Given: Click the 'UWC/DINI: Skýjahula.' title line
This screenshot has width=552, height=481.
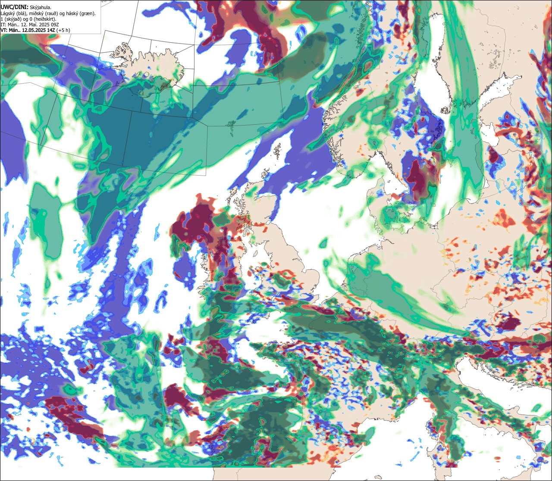Looking at the screenshot, I should [26, 7].
